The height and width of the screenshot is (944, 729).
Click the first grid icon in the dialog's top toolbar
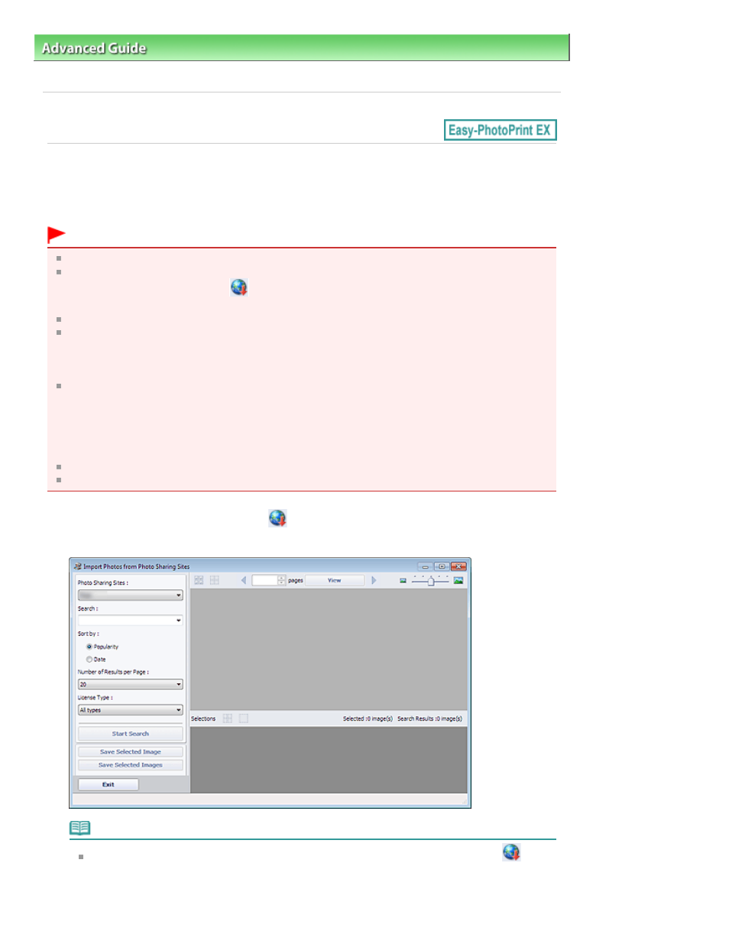tap(199, 580)
